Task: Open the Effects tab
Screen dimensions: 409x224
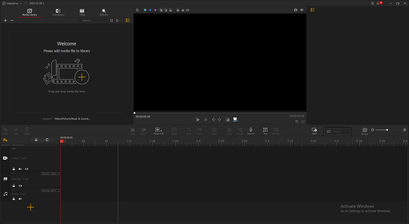Action: tap(104, 12)
